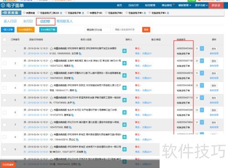Open the 更多功能 dropdown in navigation bar
Viewport: 228px width, 168px height.
pos(201,5)
